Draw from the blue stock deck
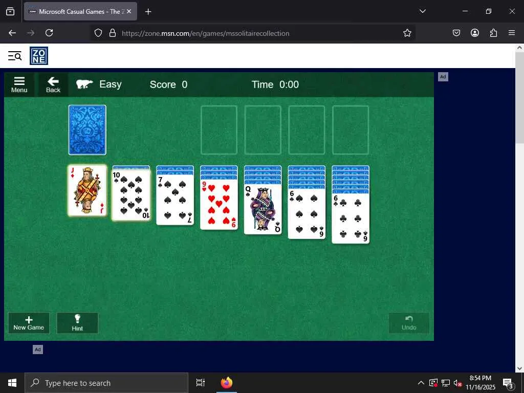Image resolution: width=524 pixels, height=393 pixels. point(87,130)
